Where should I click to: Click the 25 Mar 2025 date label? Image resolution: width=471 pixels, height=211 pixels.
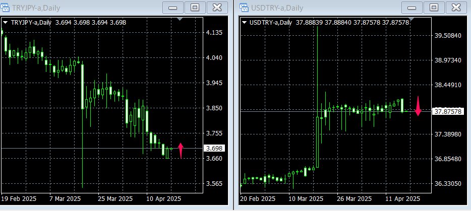tap(115, 199)
